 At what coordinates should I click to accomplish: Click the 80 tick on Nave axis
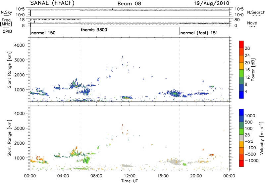click(x=237, y=20)
